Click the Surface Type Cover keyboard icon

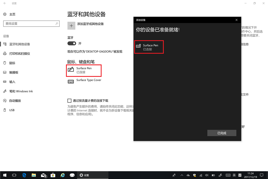click(x=70, y=81)
